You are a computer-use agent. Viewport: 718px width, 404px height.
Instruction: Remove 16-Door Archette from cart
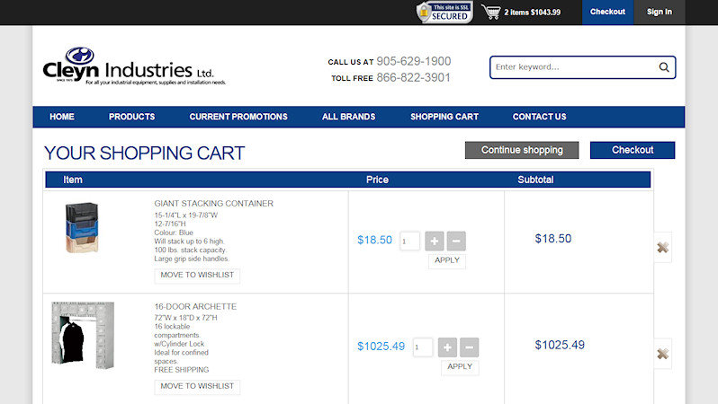point(662,354)
